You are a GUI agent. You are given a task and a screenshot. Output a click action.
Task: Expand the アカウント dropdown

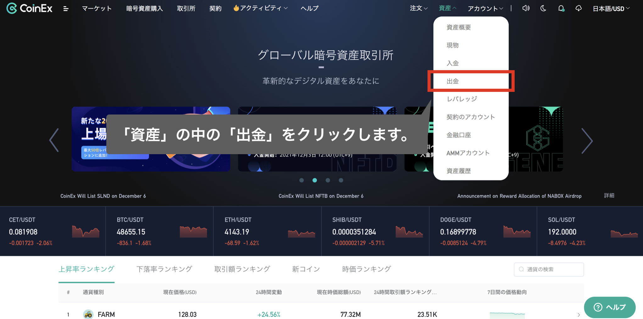[x=485, y=8]
